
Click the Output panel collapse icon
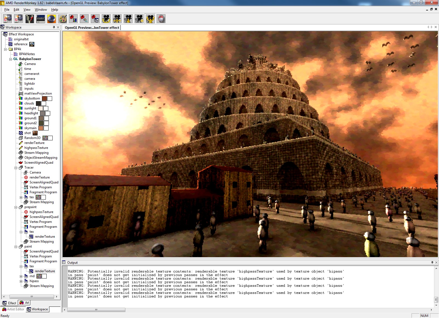tap(64, 262)
